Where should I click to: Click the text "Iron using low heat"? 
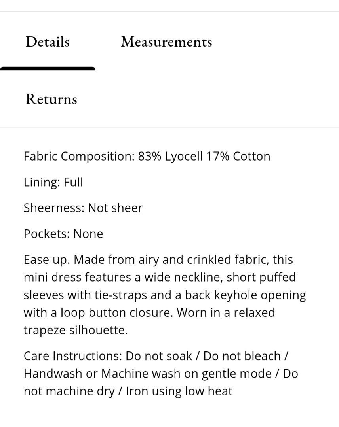tap(179, 391)
